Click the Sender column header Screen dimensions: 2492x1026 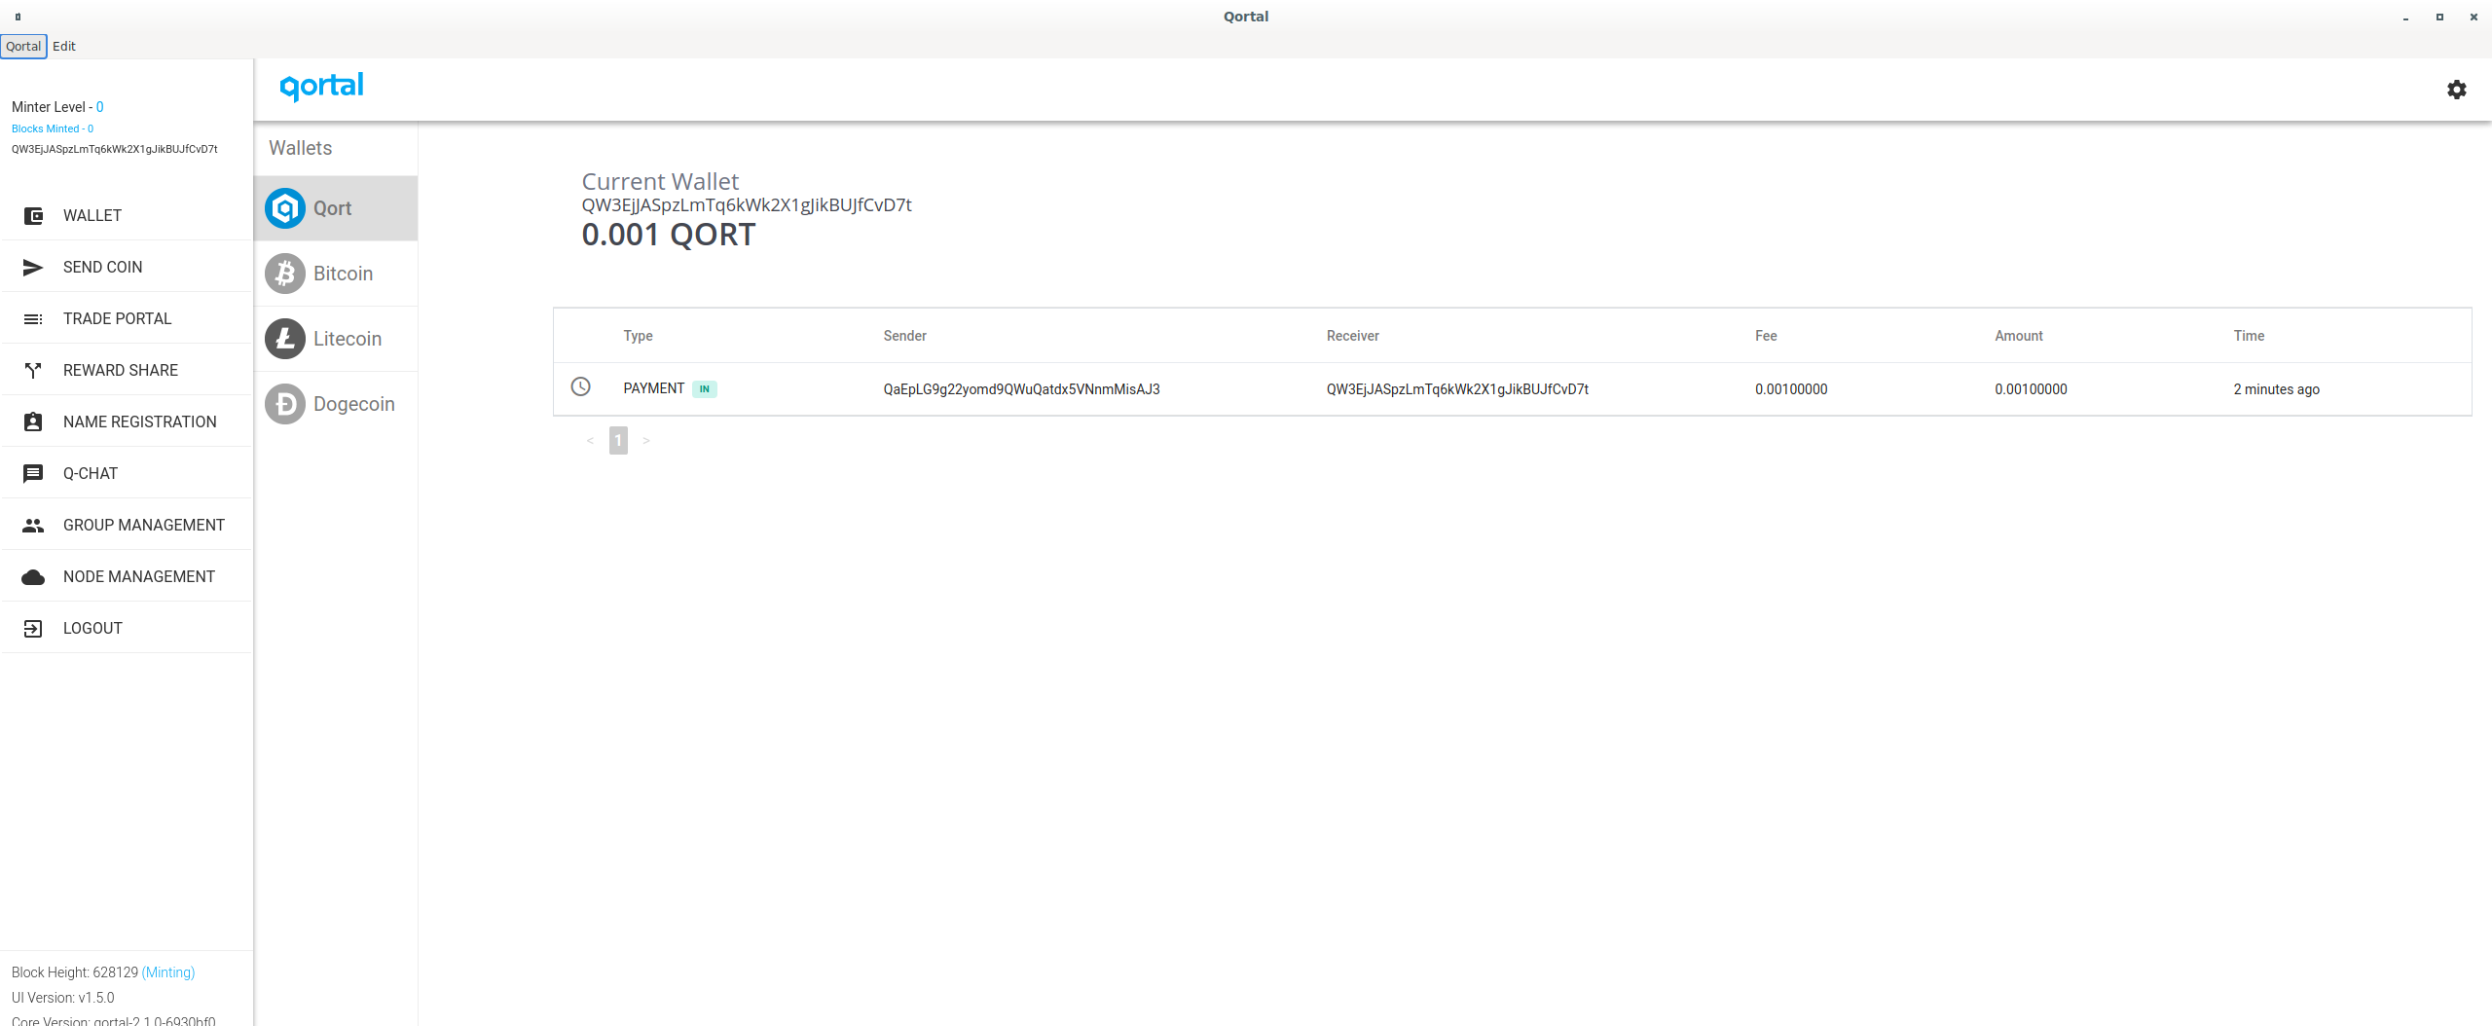tap(905, 336)
